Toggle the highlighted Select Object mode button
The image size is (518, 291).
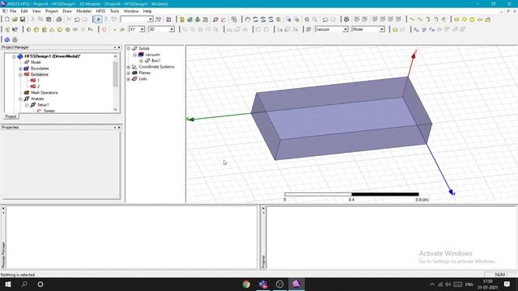(98, 19)
